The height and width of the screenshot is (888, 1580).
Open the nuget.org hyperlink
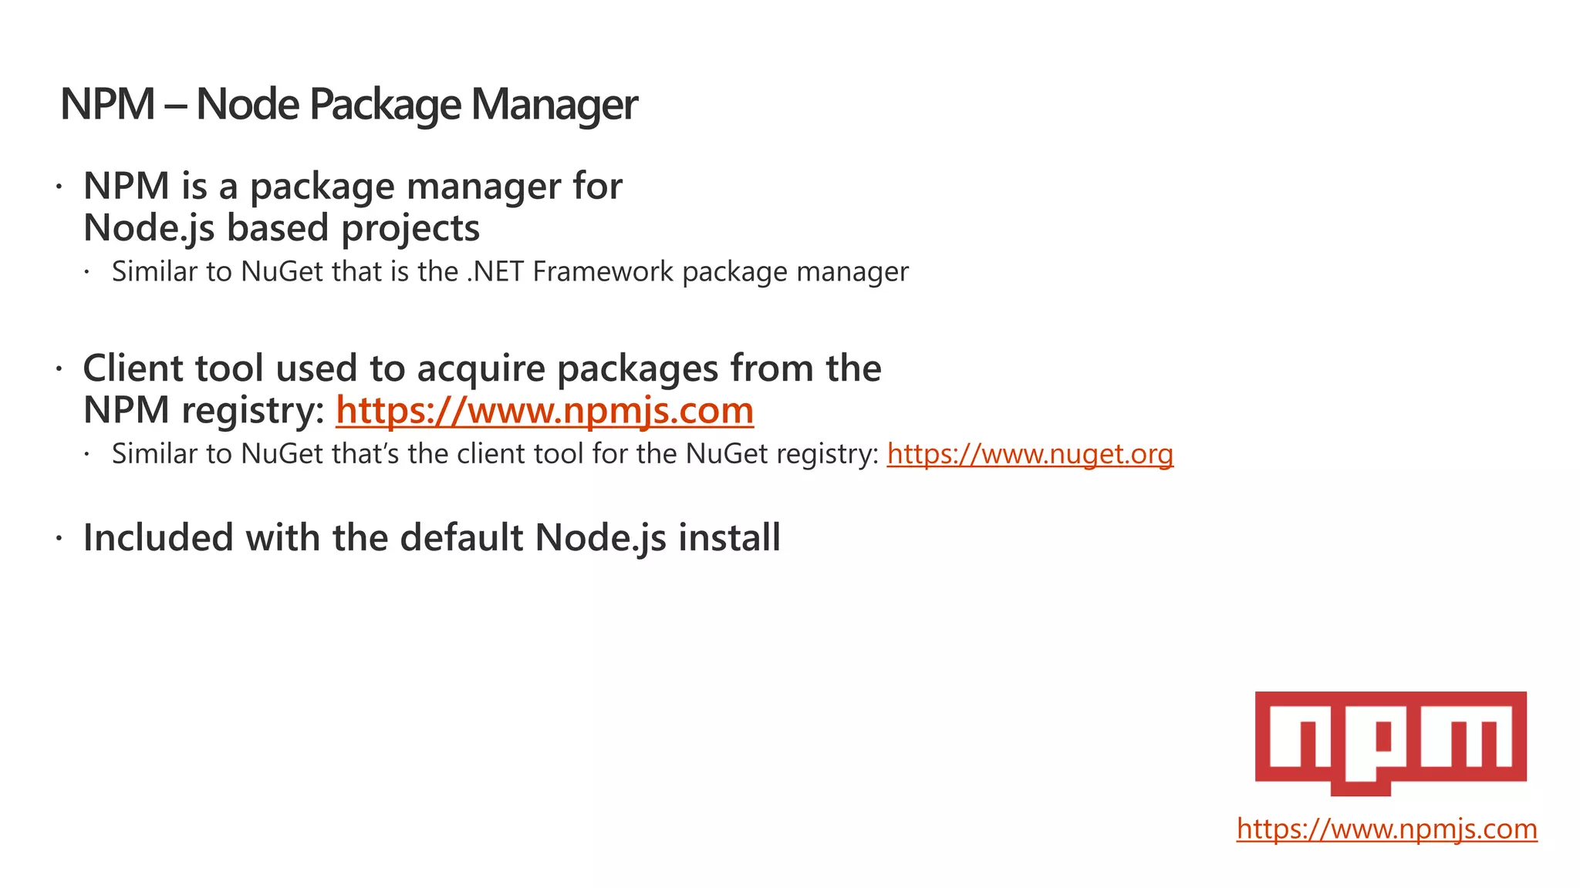(x=1030, y=454)
